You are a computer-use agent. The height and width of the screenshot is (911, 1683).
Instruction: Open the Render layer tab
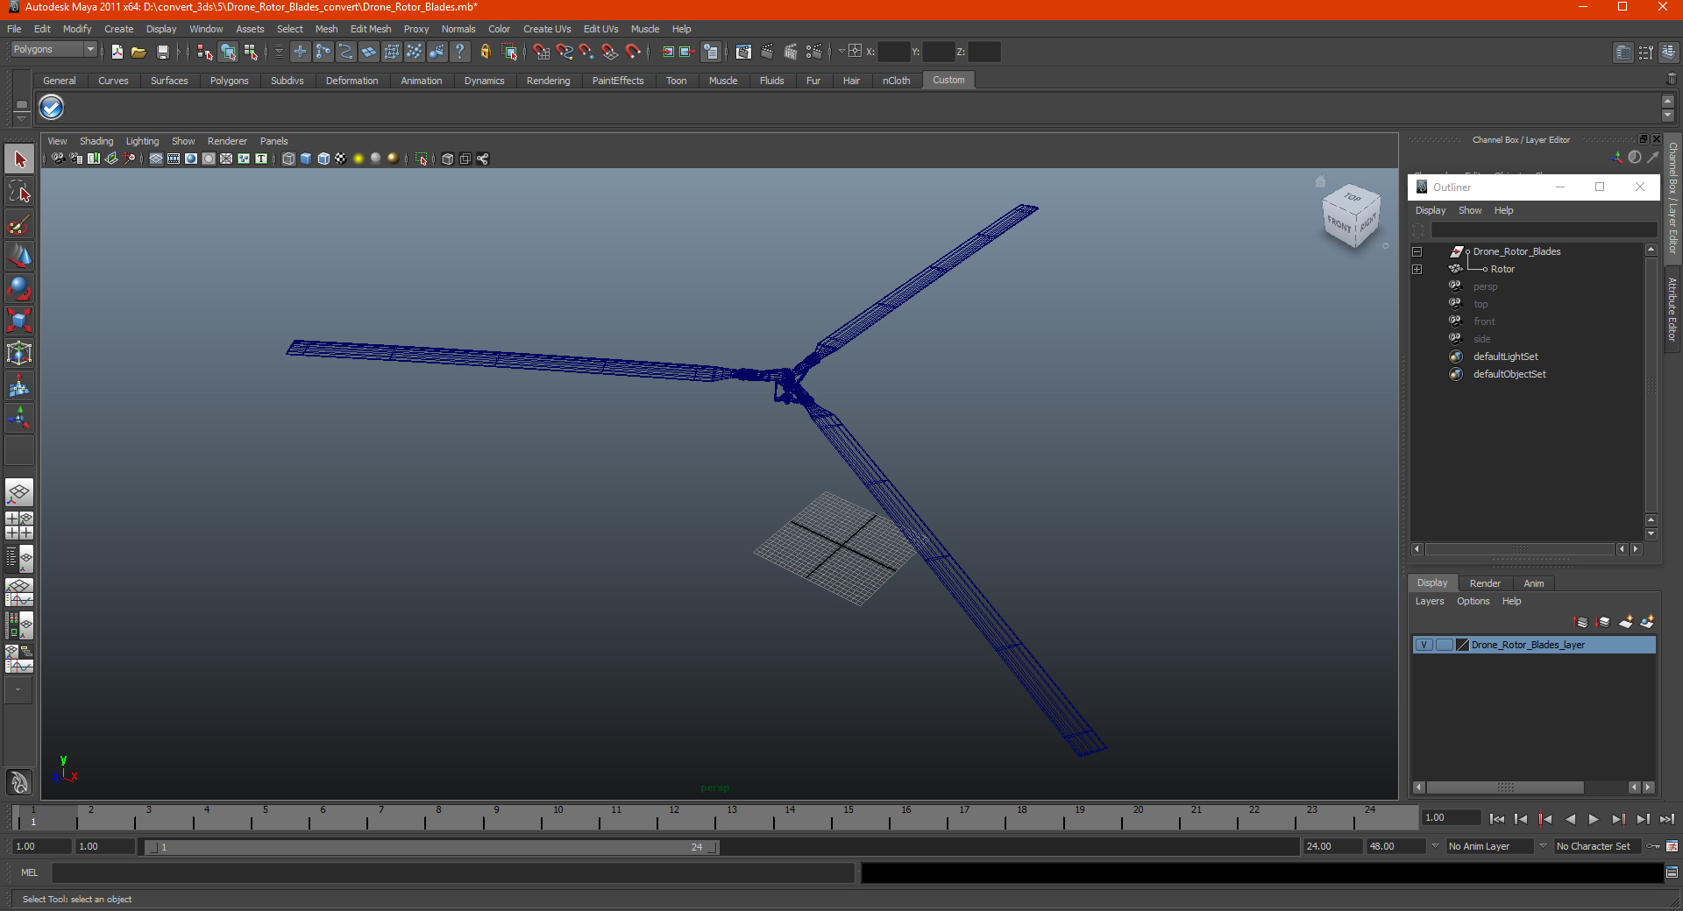pyautogui.click(x=1485, y=583)
